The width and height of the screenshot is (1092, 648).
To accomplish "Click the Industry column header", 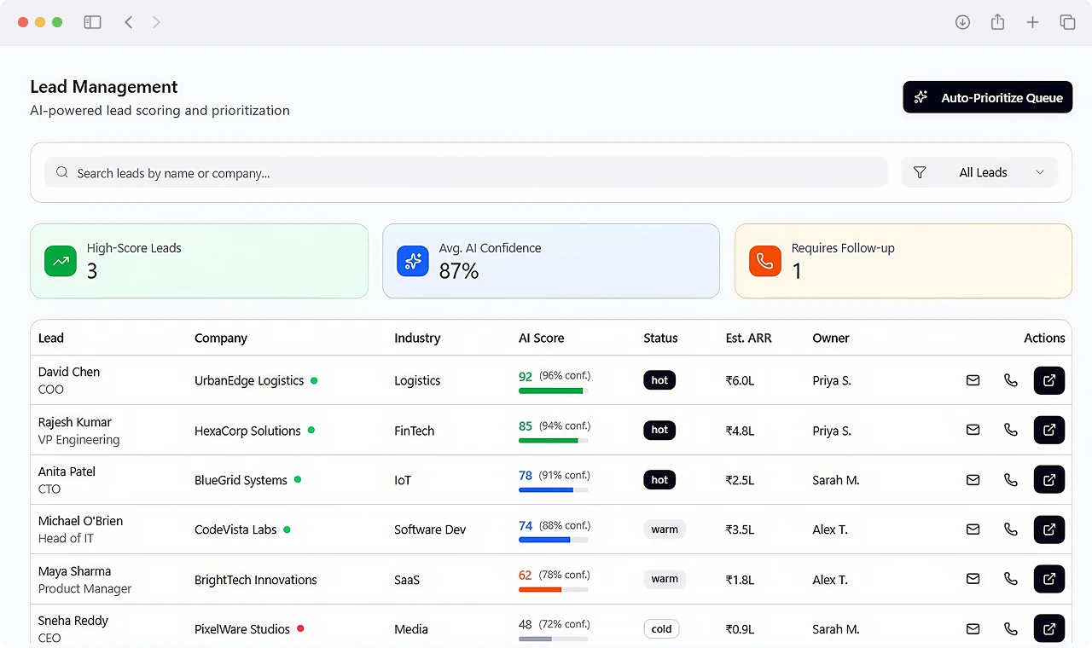I will pos(417,338).
